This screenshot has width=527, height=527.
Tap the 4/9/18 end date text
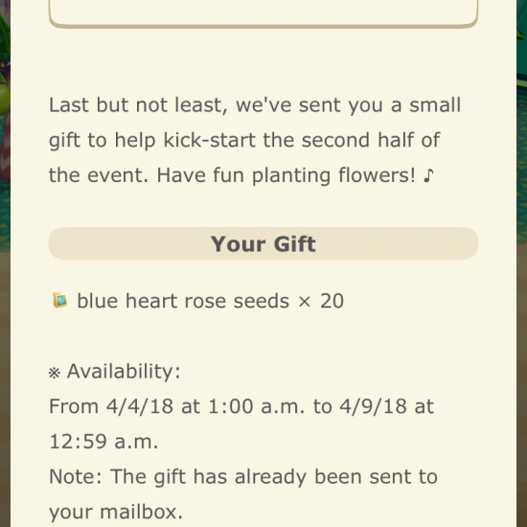click(x=373, y=406)
